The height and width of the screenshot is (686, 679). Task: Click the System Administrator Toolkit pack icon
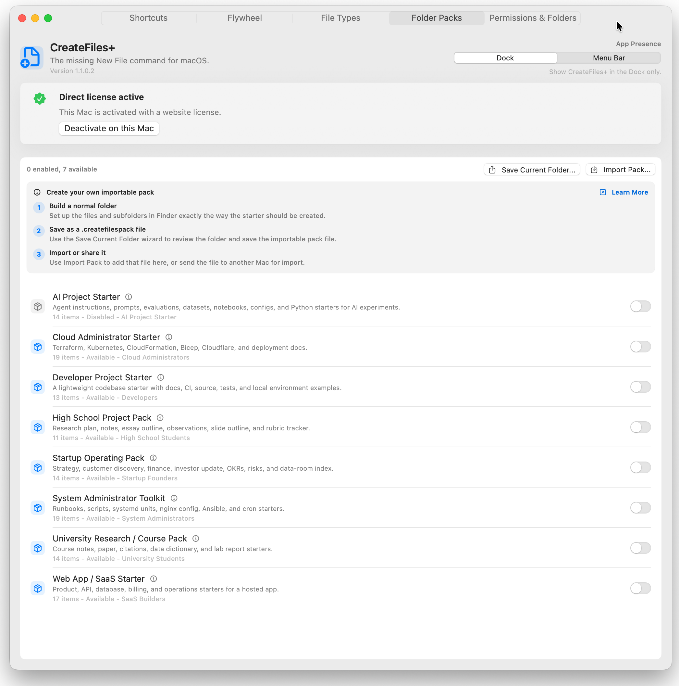[38, 508]
